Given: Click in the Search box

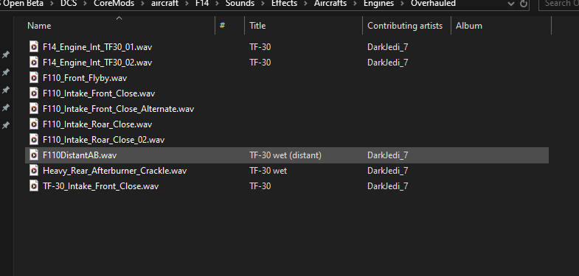Looking at the screenshot, I should 559,4.
